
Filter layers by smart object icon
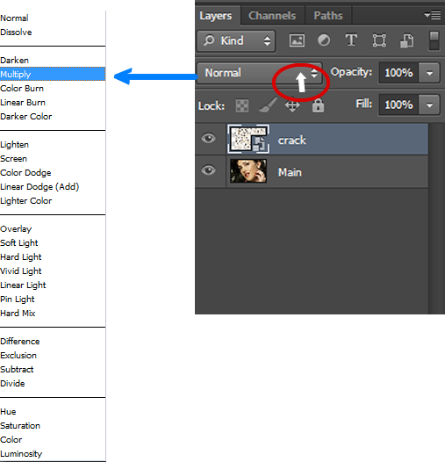pyautogui.click(x=407, y=40)
